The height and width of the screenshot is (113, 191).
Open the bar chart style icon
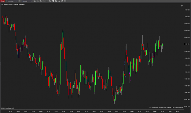(x=35, y=1)
